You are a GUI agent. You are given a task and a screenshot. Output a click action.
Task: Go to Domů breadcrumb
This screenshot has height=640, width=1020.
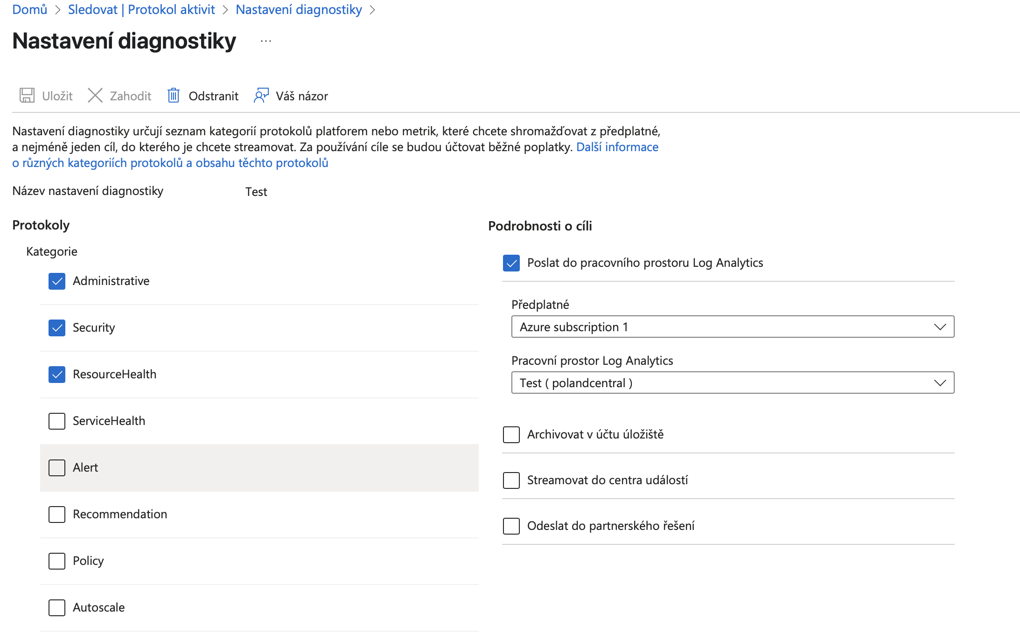coord(30,9)
